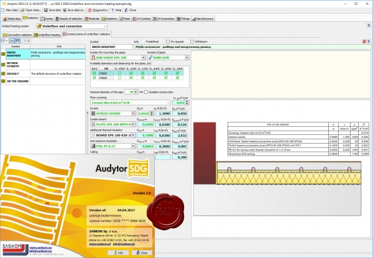Click the Save data disk icon
This screenshot has width=373, height=258.
coord(46,10)
